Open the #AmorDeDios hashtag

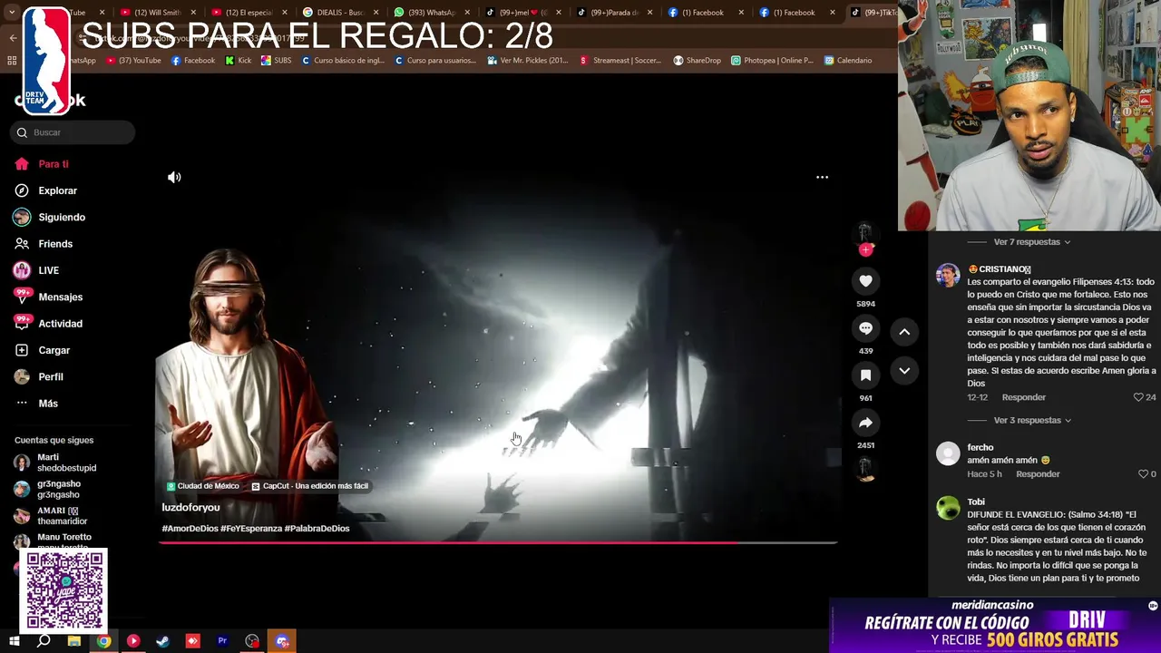tap(190, 529)
